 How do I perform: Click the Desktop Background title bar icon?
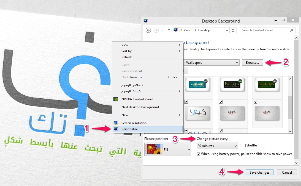click(146, 21)
